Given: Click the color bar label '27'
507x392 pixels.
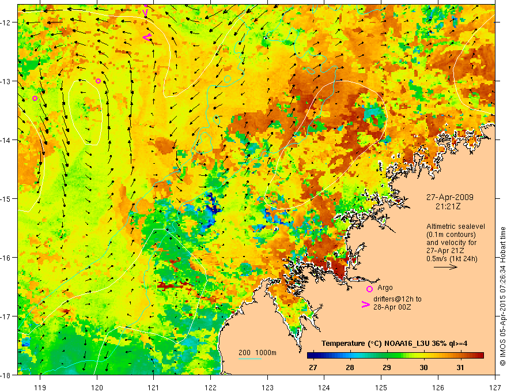Looking at the screenshot, I should (x=313, y=367).
